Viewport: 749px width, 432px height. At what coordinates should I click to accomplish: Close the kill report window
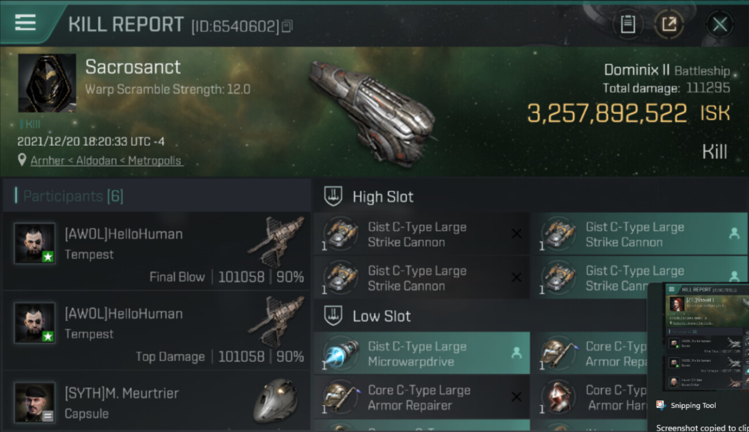click(x=719, y=24)
